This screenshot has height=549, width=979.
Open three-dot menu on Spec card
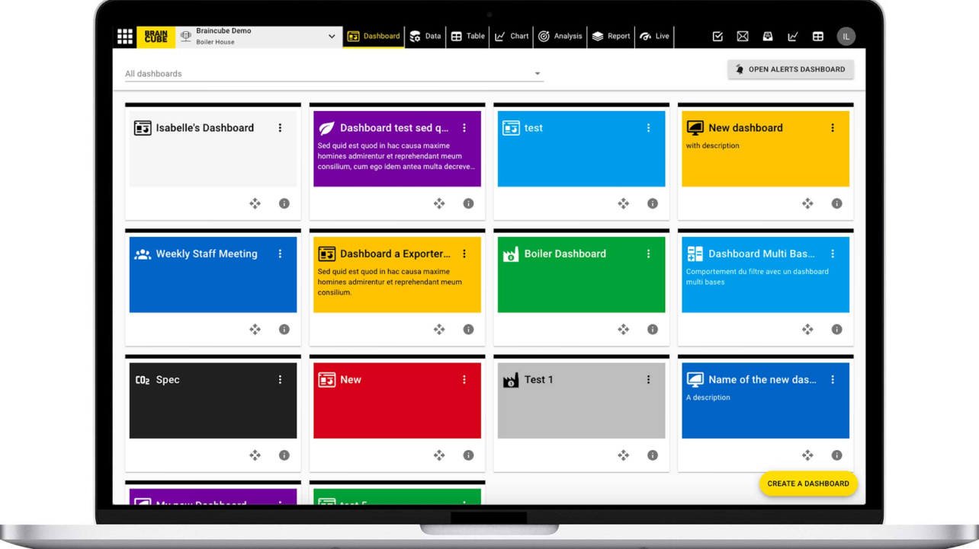tap(280, 380)
